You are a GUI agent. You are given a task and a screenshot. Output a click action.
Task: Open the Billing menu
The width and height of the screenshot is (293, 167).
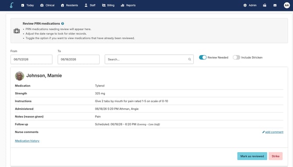[108, 5]
